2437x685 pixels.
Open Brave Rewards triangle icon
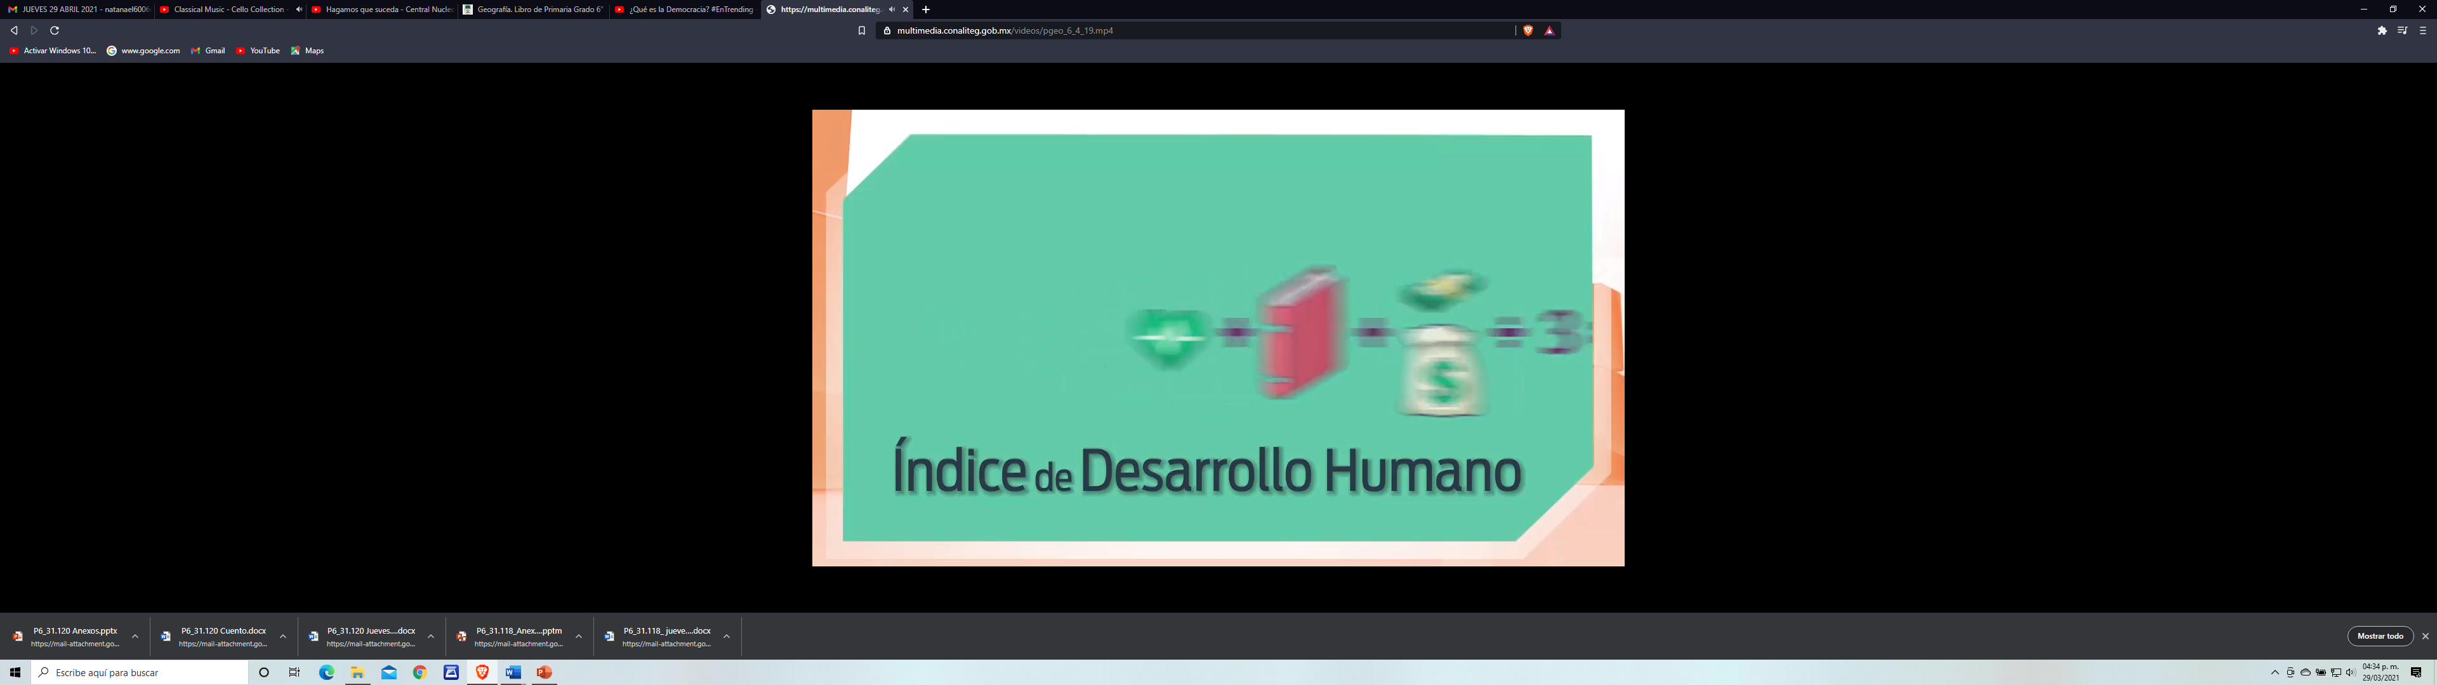(1550, 30)
